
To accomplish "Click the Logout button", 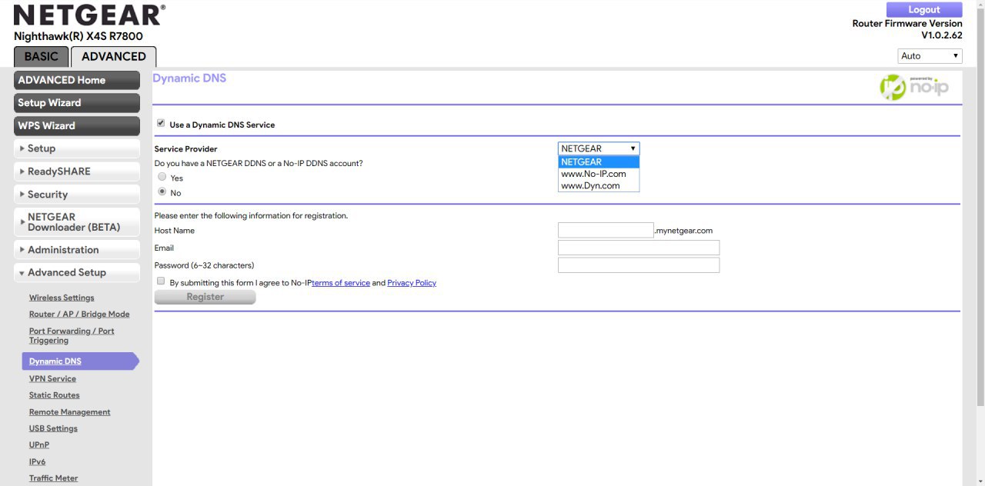I will (x=923, y=10).
